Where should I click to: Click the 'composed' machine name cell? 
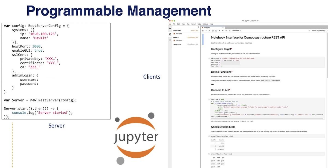click(221, 149)
